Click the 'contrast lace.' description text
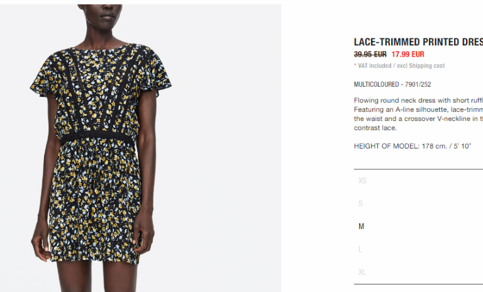Image resolution: width=483 pixels, height=292 pixels. tap(375, 128)
